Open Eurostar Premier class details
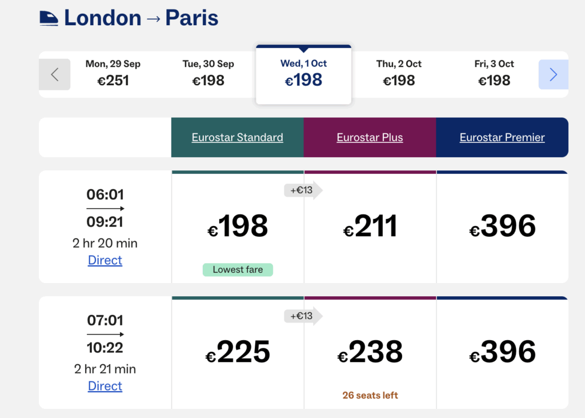The width and height of the screenshot is (585, 418). pyautogui.click(x=502, y=138)
